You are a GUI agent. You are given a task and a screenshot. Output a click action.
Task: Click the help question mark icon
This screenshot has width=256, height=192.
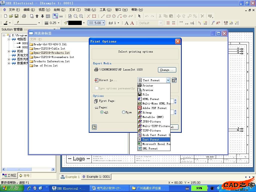(x=94, y=127)
